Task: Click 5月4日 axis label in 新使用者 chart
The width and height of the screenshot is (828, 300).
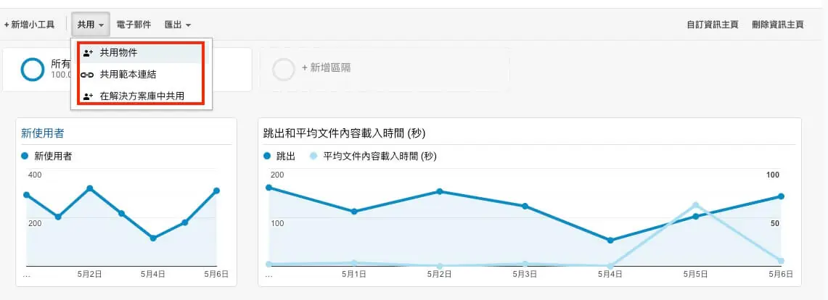Action: coord(153,274)
